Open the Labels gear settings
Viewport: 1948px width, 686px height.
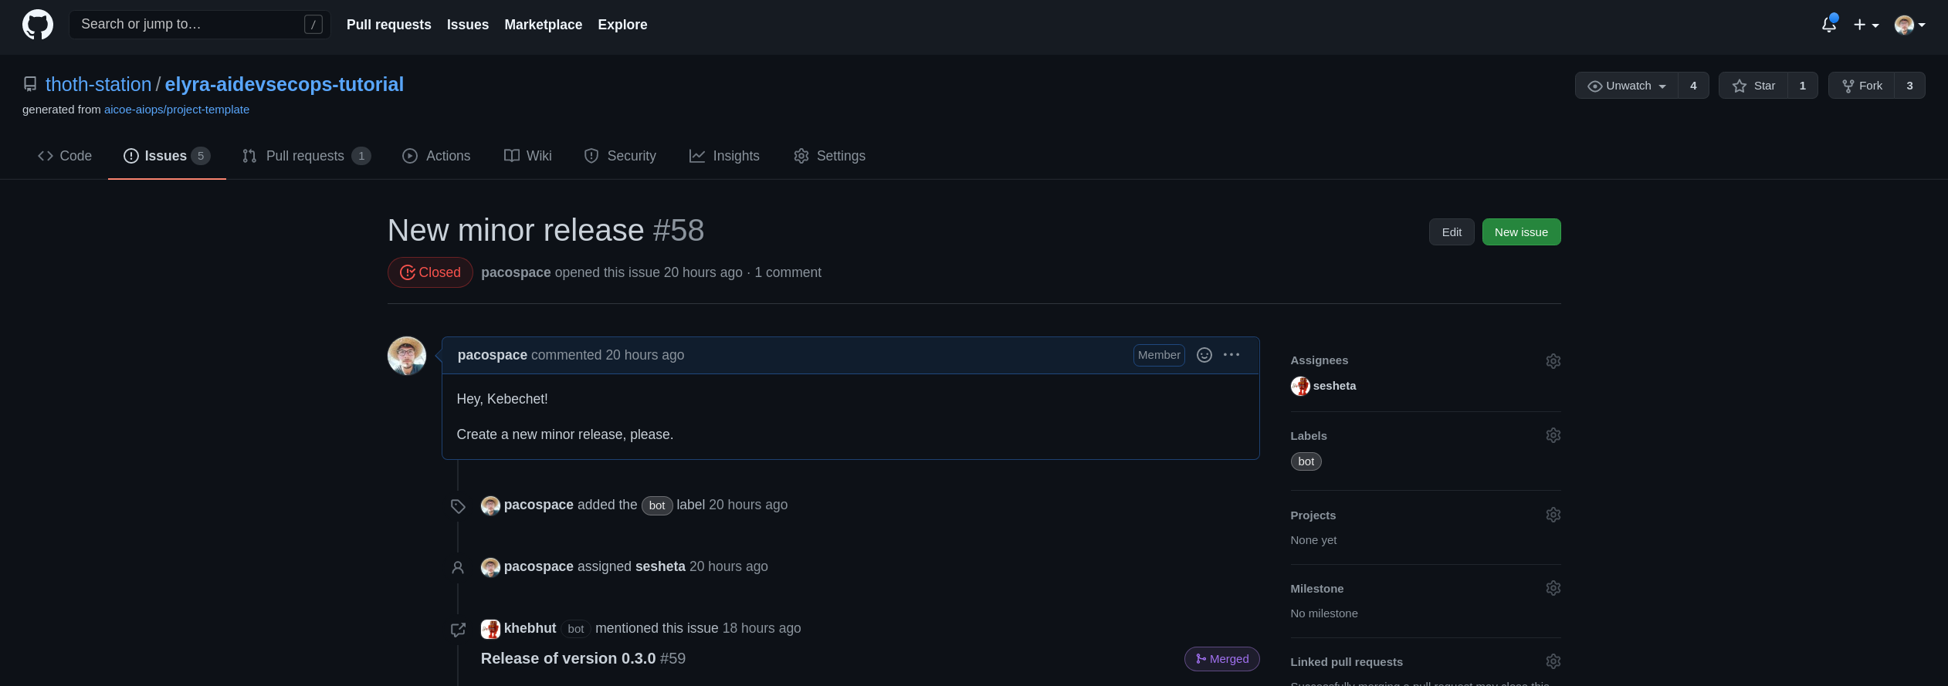[x=1553, y=435]
